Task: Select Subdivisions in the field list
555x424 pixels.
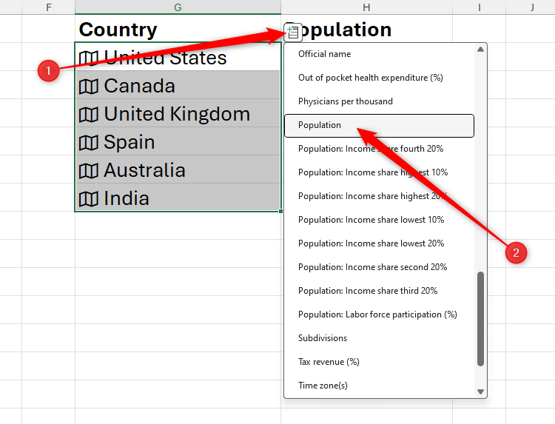Action: (x=322, y=338)
